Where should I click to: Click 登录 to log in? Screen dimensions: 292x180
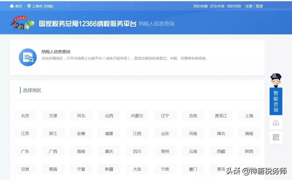coord(259,6)
